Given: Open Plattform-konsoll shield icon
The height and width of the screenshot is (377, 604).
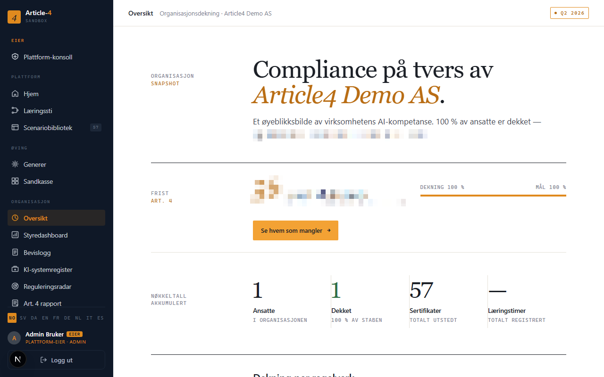Looking at the screenshot, I should (15, 57).
